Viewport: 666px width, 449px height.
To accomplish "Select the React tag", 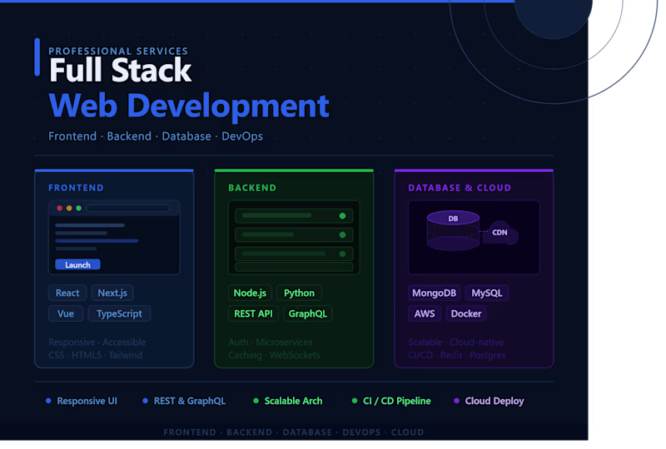I will pyautogui.click(x=67, y=293).
